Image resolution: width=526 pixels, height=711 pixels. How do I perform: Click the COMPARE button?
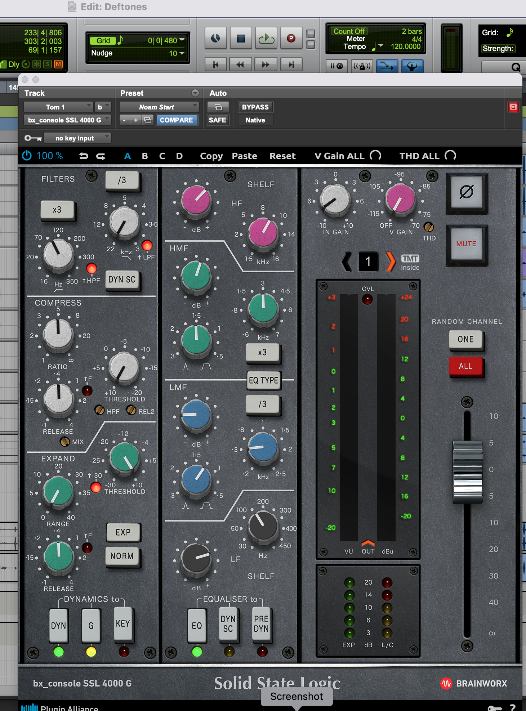pyautogui.click(x=177, y=120)
